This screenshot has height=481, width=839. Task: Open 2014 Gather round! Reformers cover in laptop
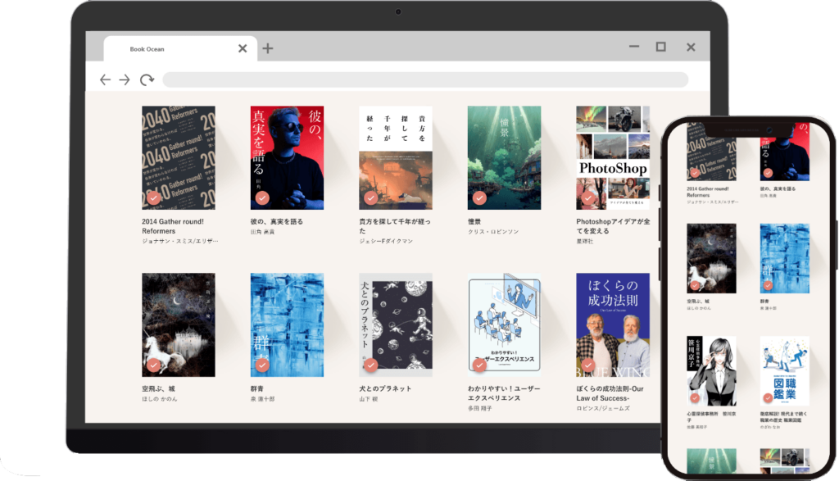[178, 158]
